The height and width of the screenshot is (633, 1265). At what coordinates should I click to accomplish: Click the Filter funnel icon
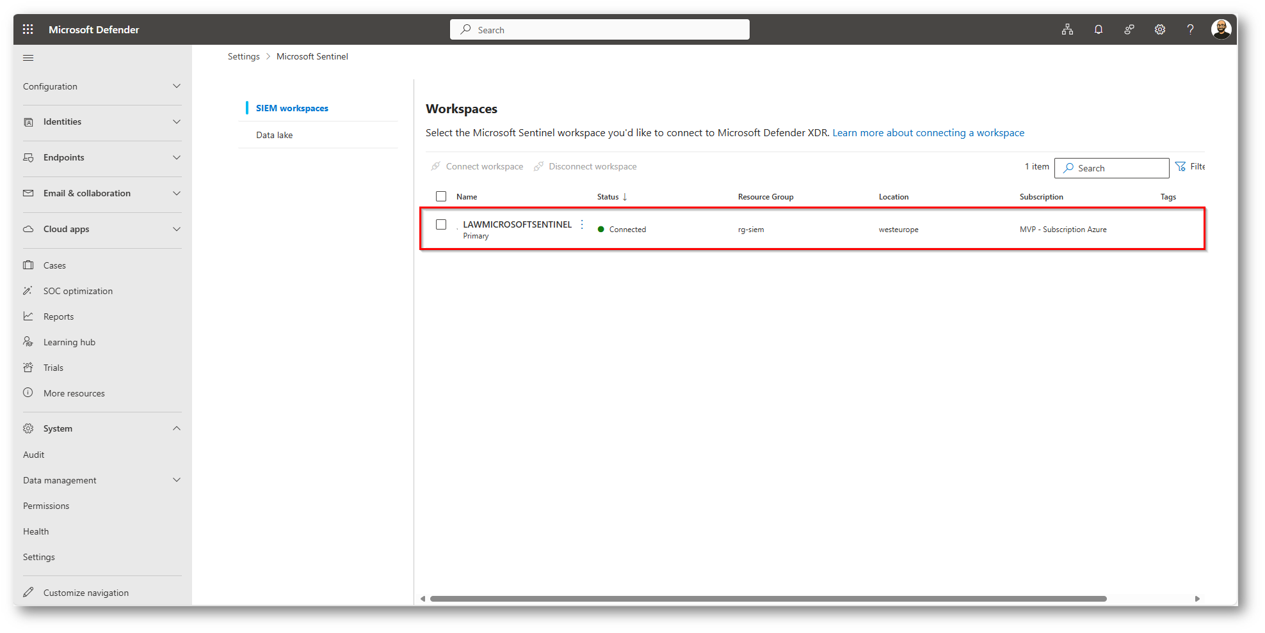click(1180, 167)
